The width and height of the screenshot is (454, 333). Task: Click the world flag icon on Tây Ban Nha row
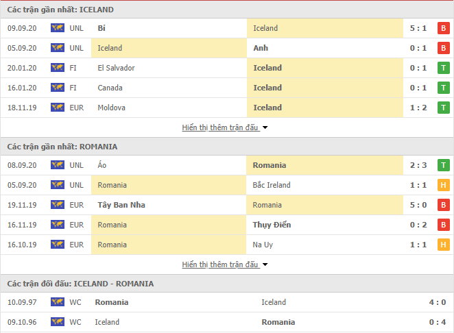[x=58, y=205]
